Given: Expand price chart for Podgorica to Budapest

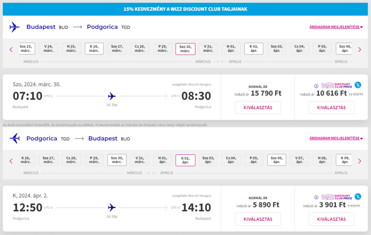Looking at the screenshot, I should point(336,138).
